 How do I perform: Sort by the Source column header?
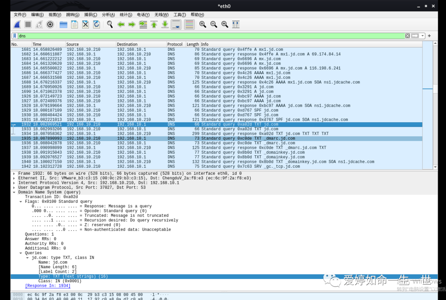(90, 44)
